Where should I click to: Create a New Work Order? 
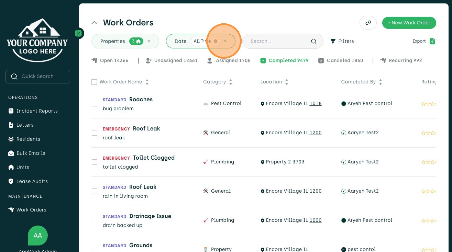coord(409,23)
